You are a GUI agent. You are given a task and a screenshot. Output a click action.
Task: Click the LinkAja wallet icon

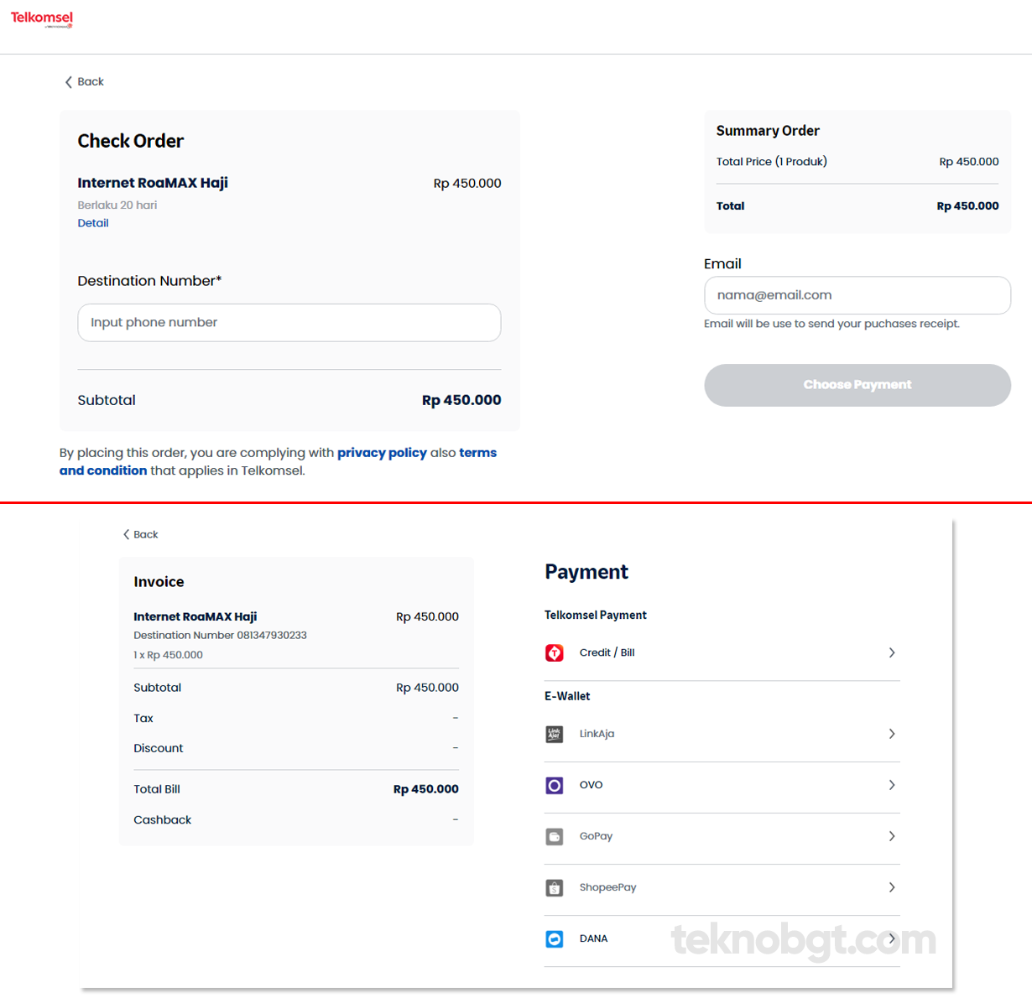coord(555,734)
